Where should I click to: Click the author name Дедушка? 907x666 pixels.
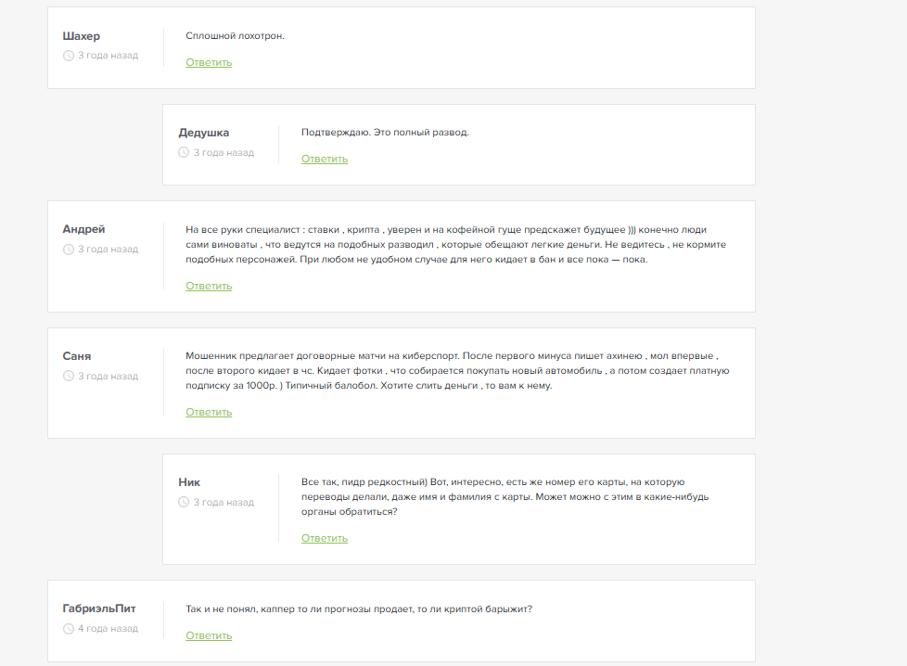pyautogui.click(x=204, y=133)
